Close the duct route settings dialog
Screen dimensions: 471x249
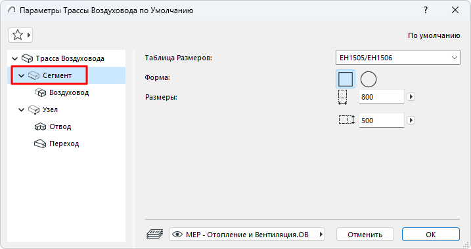click(455, 10)
